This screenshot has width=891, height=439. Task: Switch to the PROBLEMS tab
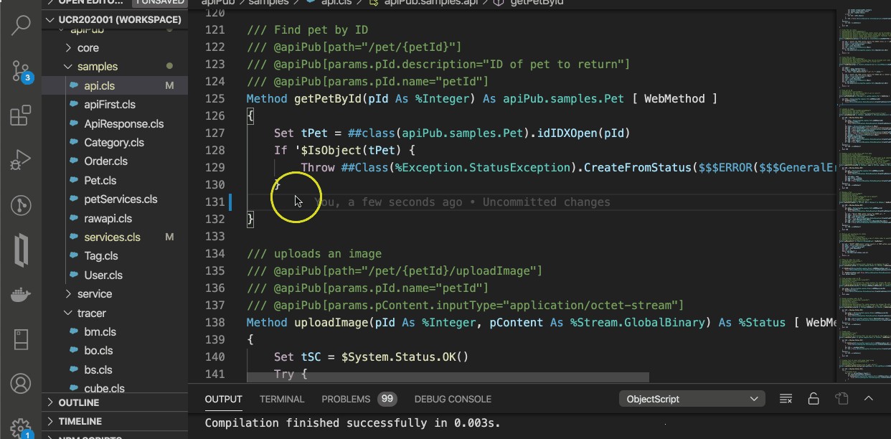(x=346, y=399)
